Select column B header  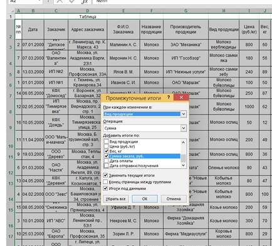point(33,11)
